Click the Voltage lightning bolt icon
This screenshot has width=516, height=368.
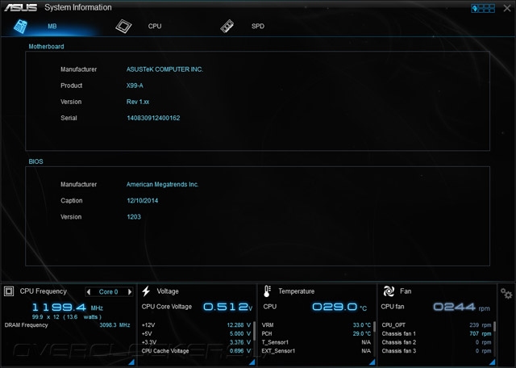146,291
